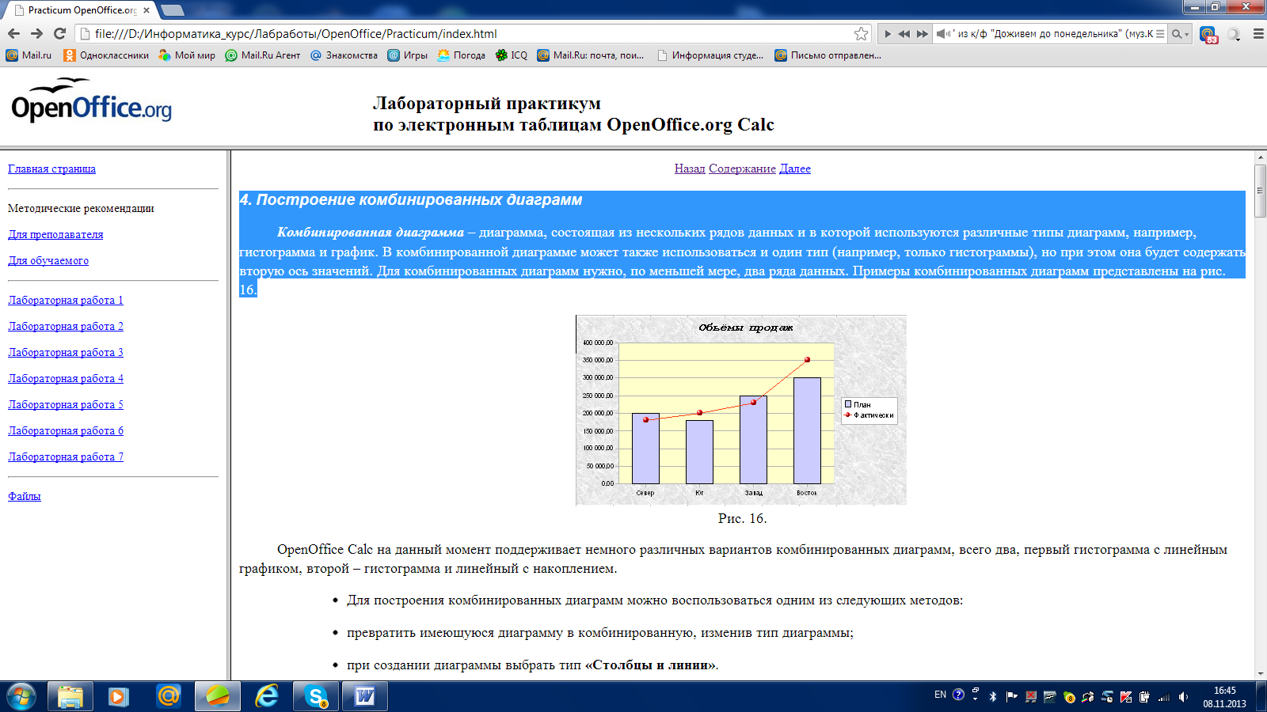Image resolution: width=1267 pixels, height=712 pixels.
Task: Open the gray sputnik extension dropdown
Action: [x=1234, y=34]
